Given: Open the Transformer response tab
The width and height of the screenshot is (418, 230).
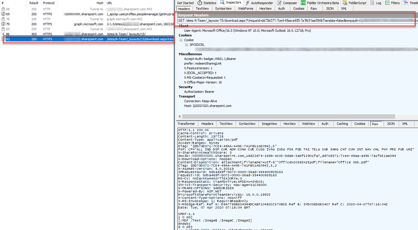Looking at the screenshot, I should point(186,123).
